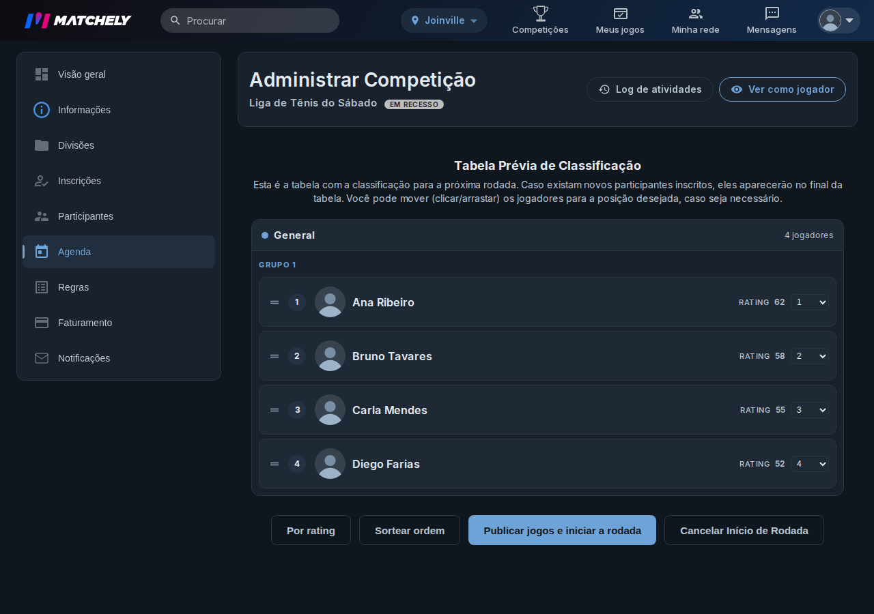Click Publicar jogos e iniciar a rodada
Viewport: 874px width, 614px height.
click(x=562, y=530)
